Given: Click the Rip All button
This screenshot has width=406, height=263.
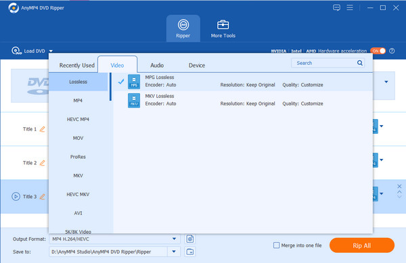Looking at the screenshot, I should pos(362,245).
